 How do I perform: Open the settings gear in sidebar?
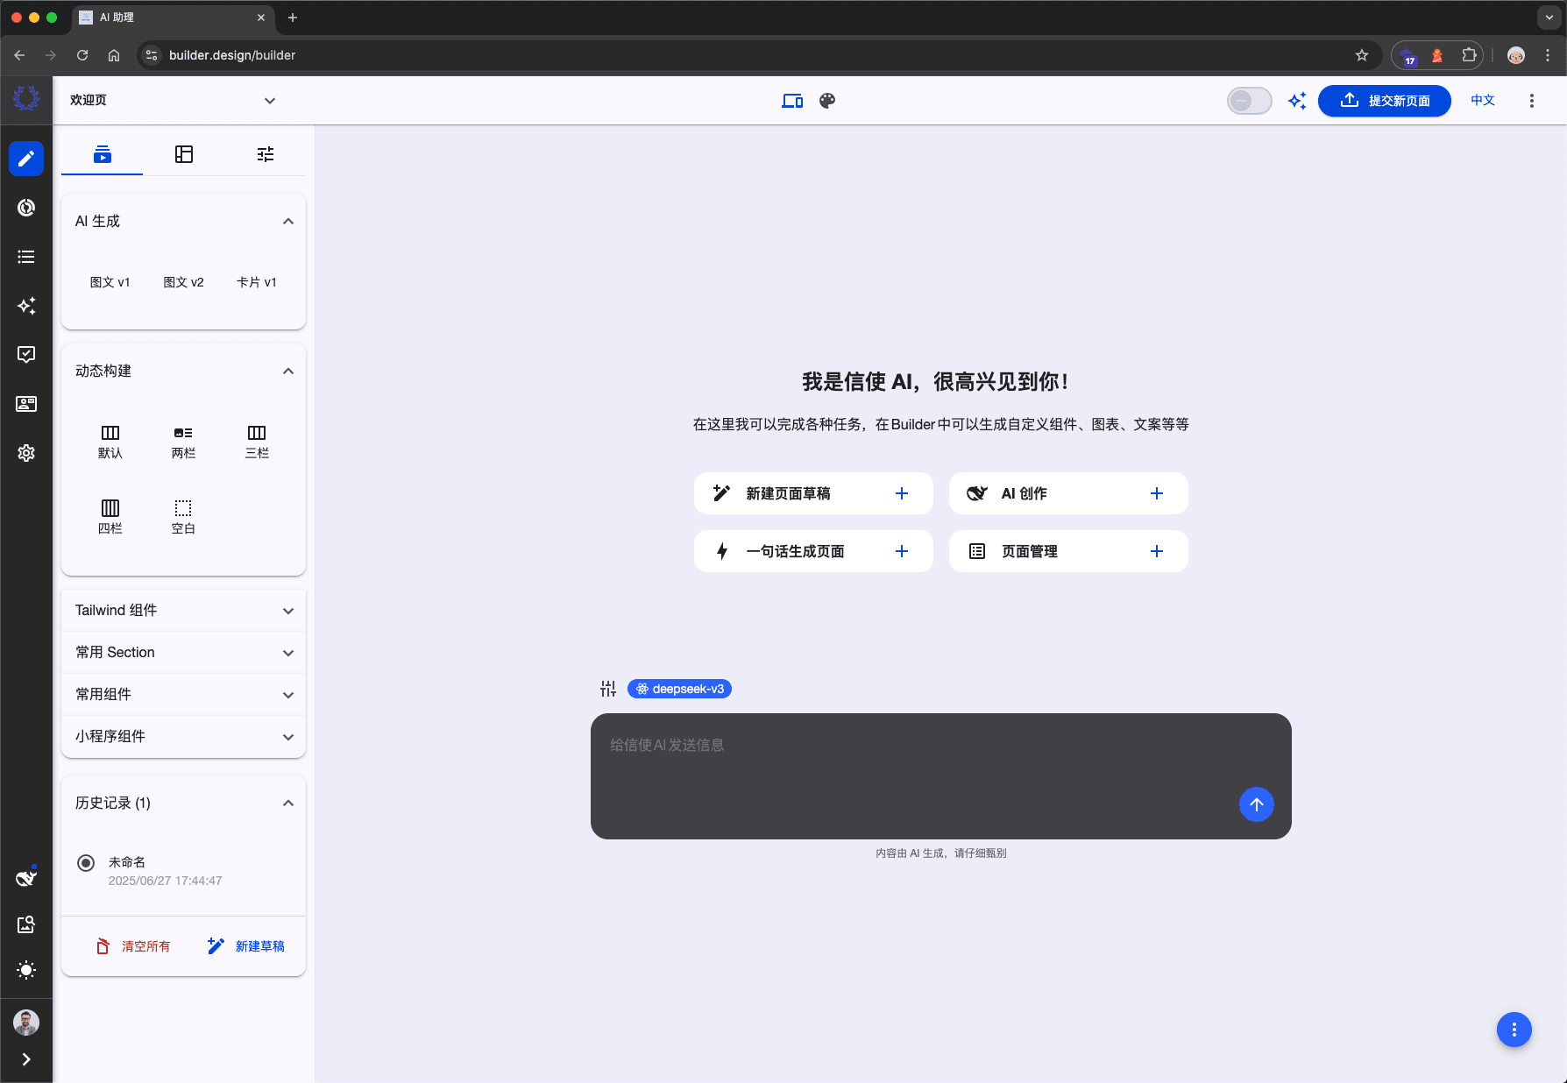pyautogui.click(x=26, y=453)
